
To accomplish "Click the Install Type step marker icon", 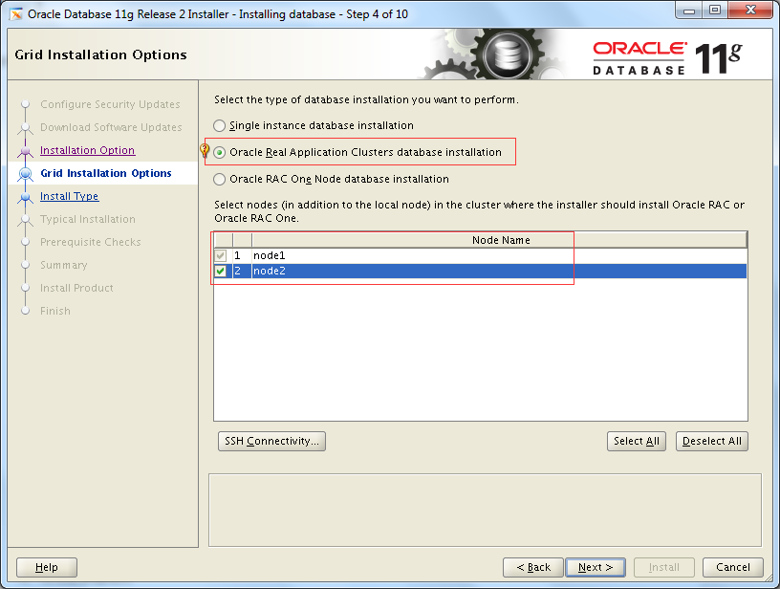I will [x=26, y=197].
